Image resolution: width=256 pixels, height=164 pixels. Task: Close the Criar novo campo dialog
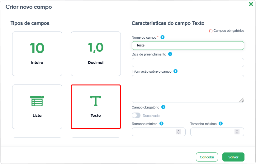(x=251, y=4)
